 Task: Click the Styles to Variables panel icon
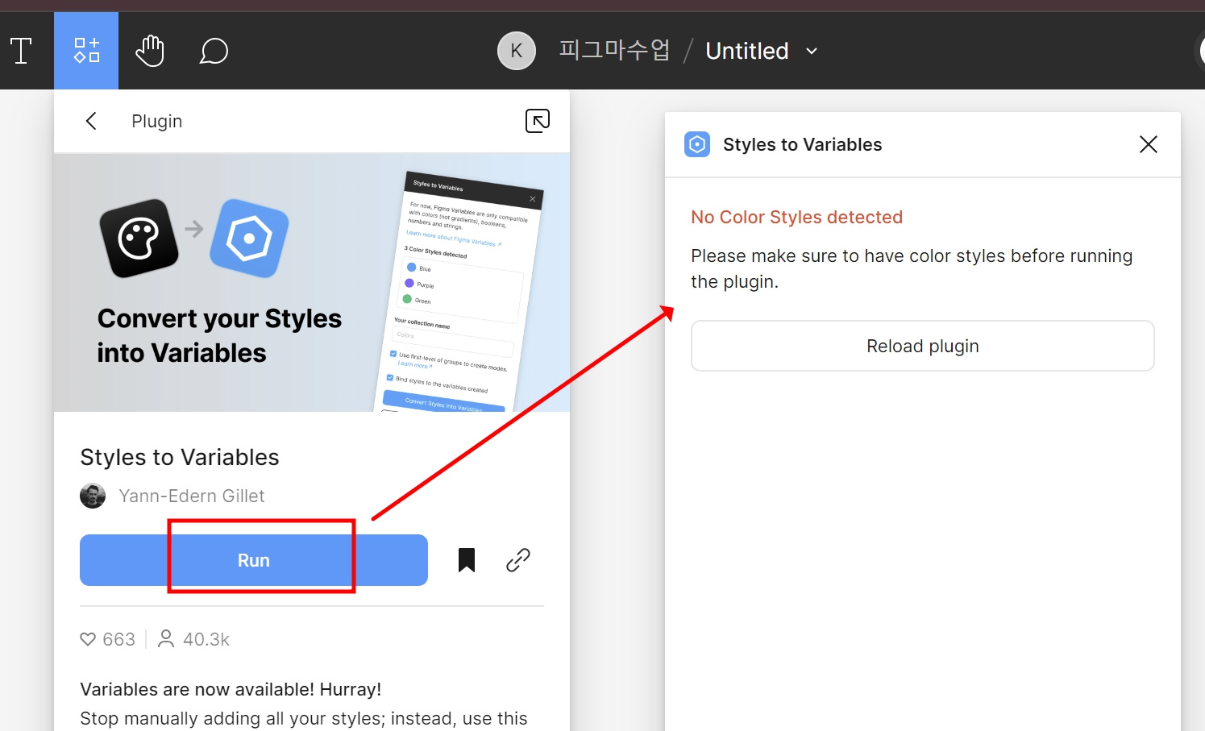(697, 144)
